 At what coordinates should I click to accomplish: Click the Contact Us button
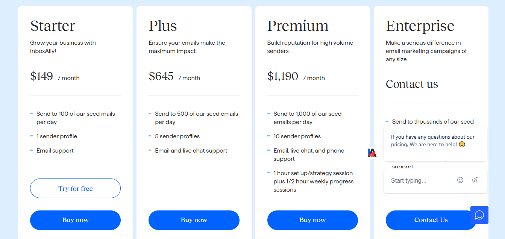pos(431,220)
